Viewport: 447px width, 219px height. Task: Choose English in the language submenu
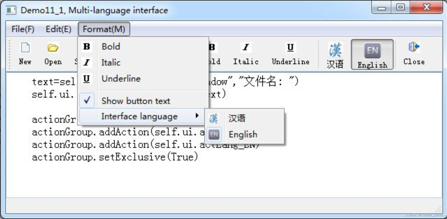(x=245, y=134)
